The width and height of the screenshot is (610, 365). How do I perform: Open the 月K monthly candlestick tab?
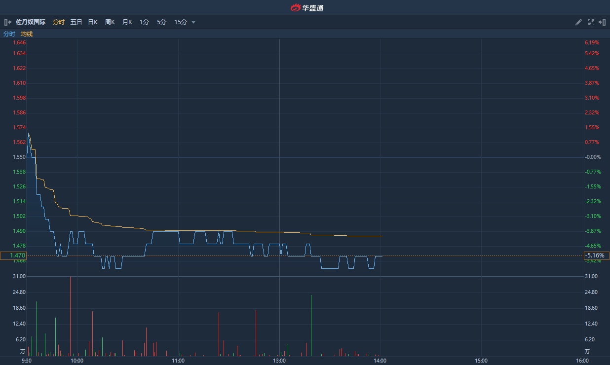(x=127, y=22)
